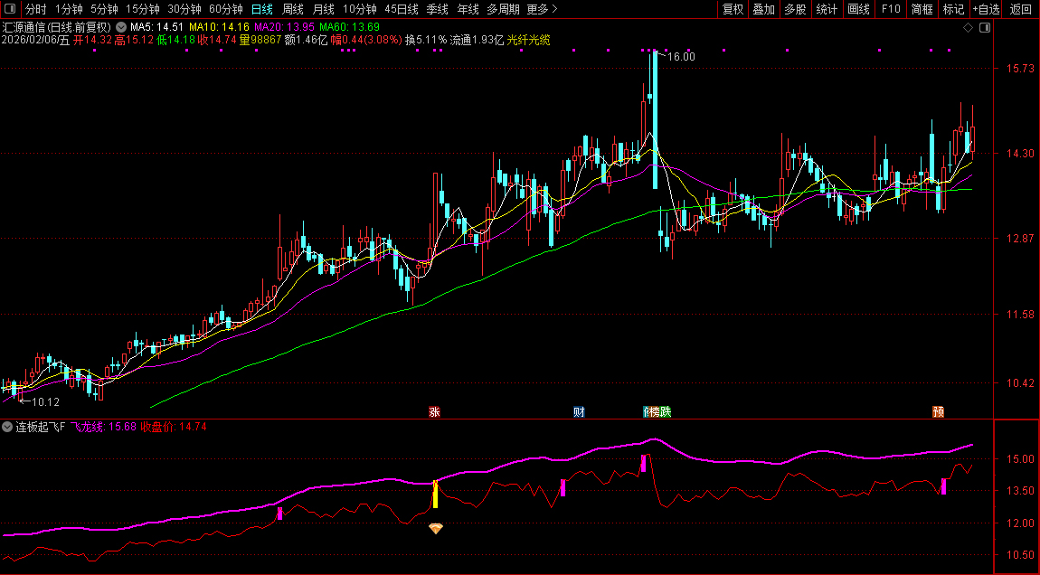Open the 连板起飞F indicator dropdown
This screenshot has height=575, width=1040.
coord(8,427)
